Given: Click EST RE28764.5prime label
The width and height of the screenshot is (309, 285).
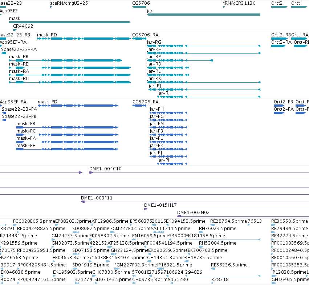Looking at the screenshot, I should pos(229,221).
